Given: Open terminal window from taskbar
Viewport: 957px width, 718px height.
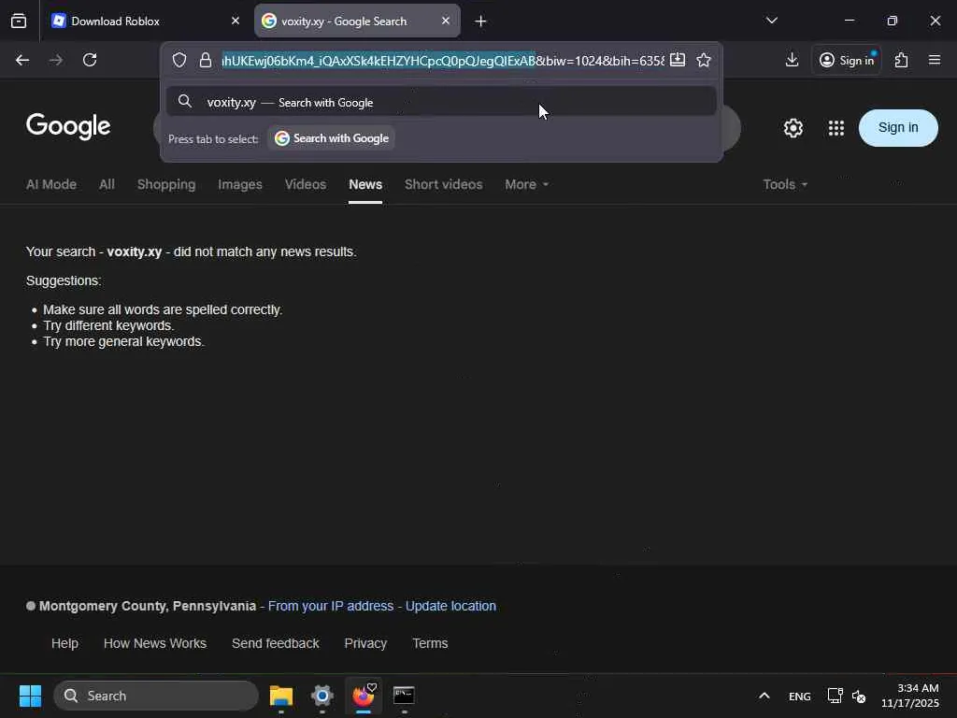Looking at the screenshot, I should tap(404, 696).
